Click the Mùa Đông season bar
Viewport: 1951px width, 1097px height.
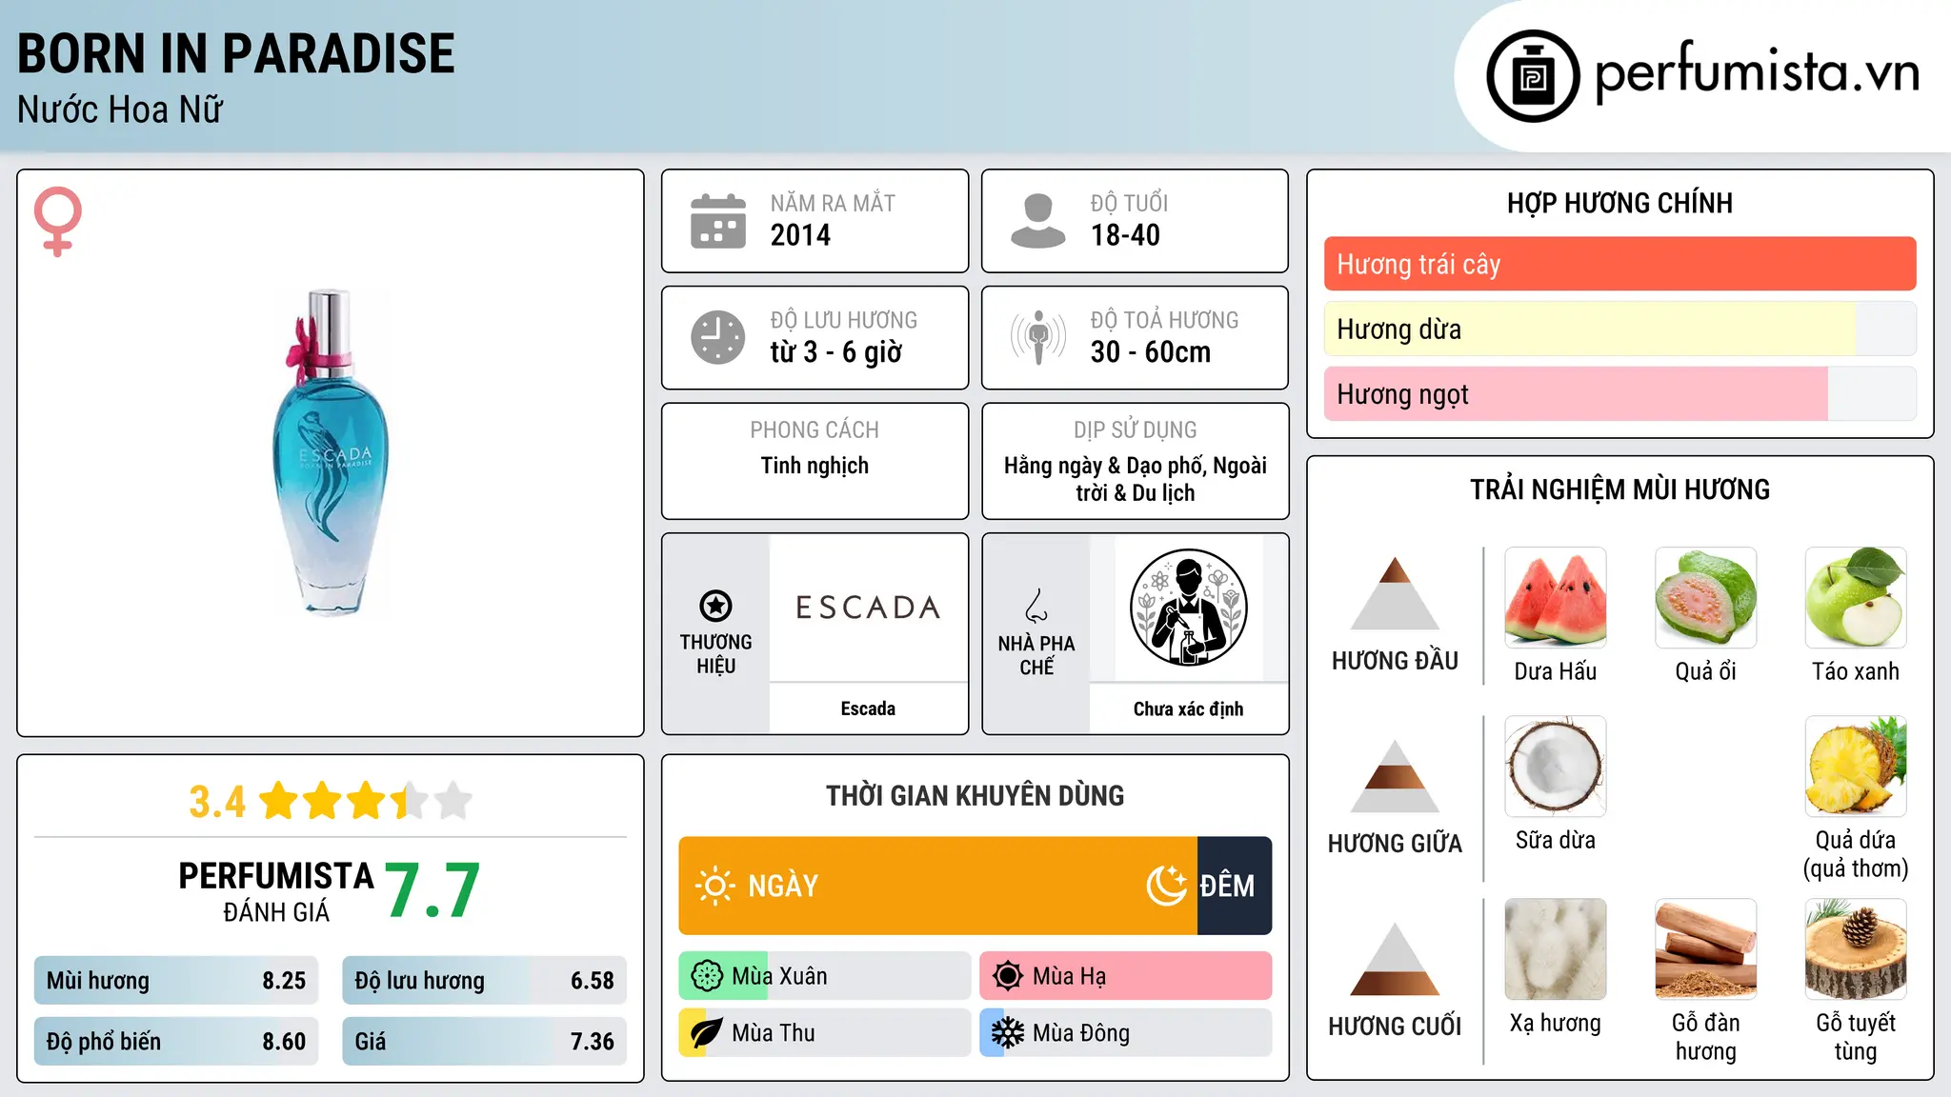point(1125,1033)
